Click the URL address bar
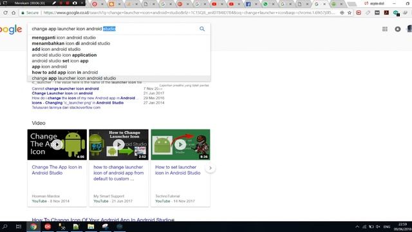Viewport: 412px width, 232px height. (189, 13)
